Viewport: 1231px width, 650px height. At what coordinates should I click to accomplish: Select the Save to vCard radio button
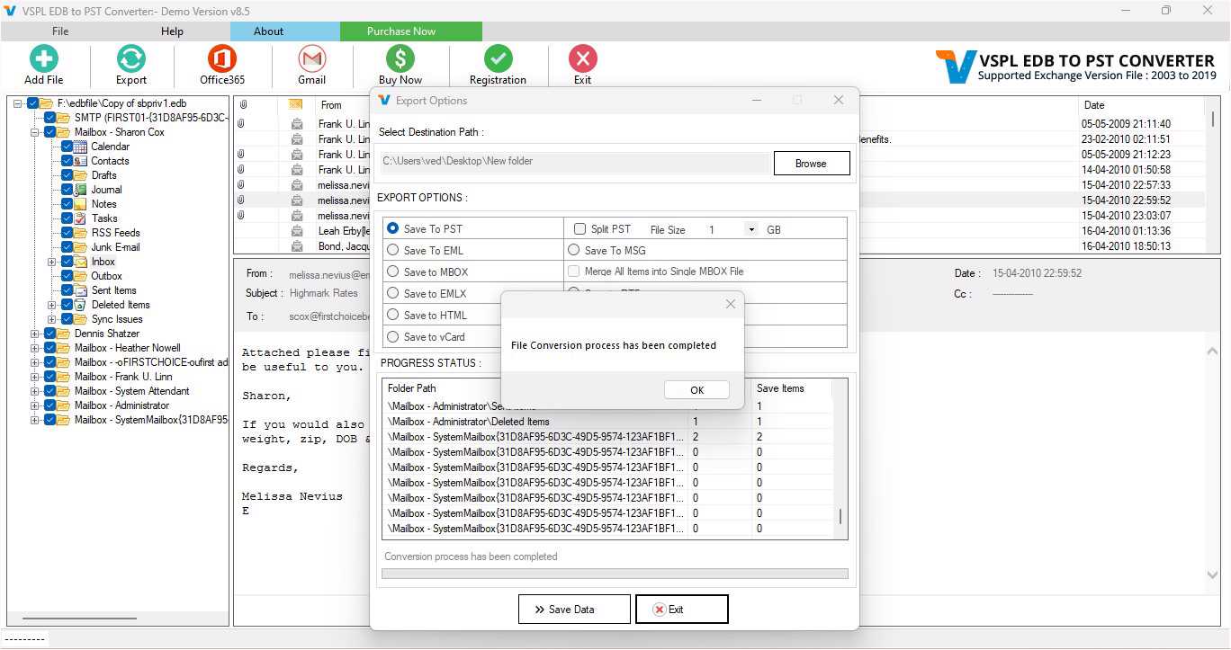coord(392,336)
